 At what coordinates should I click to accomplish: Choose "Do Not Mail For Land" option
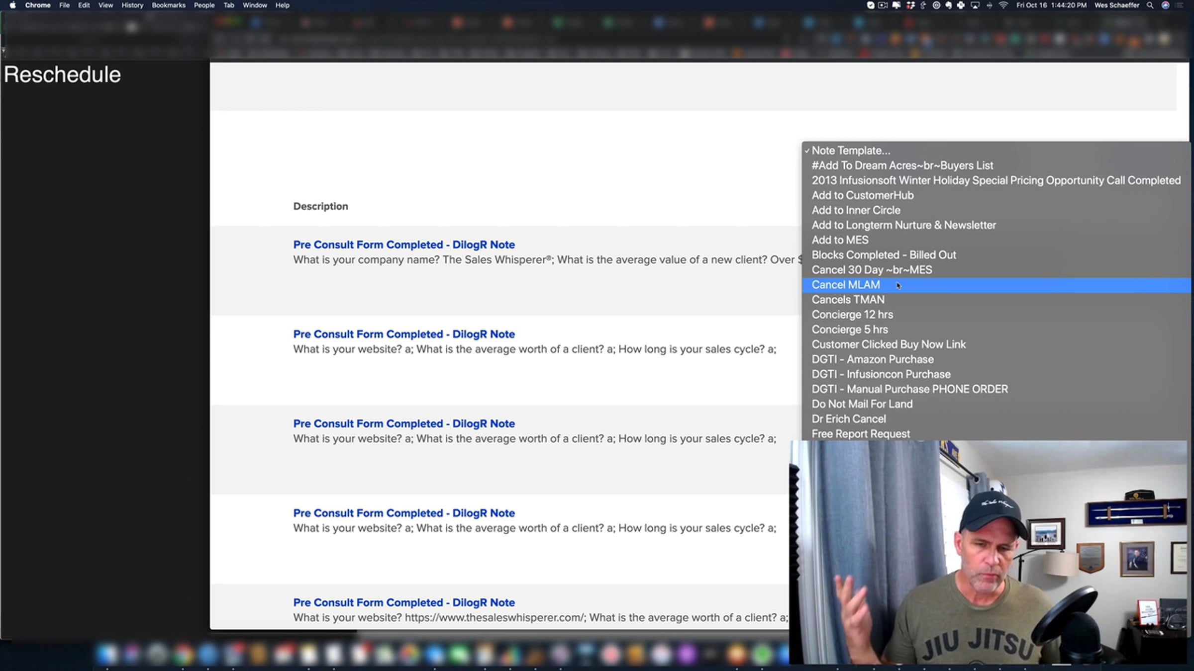click(862, 404)
